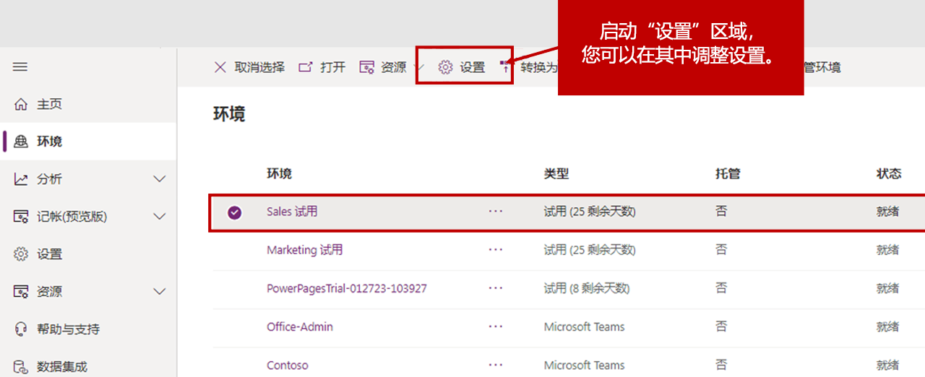Viewport: 925px width, 377px height.
Task: Click the 打开 toolbar icon
Action: pos(306,67)
